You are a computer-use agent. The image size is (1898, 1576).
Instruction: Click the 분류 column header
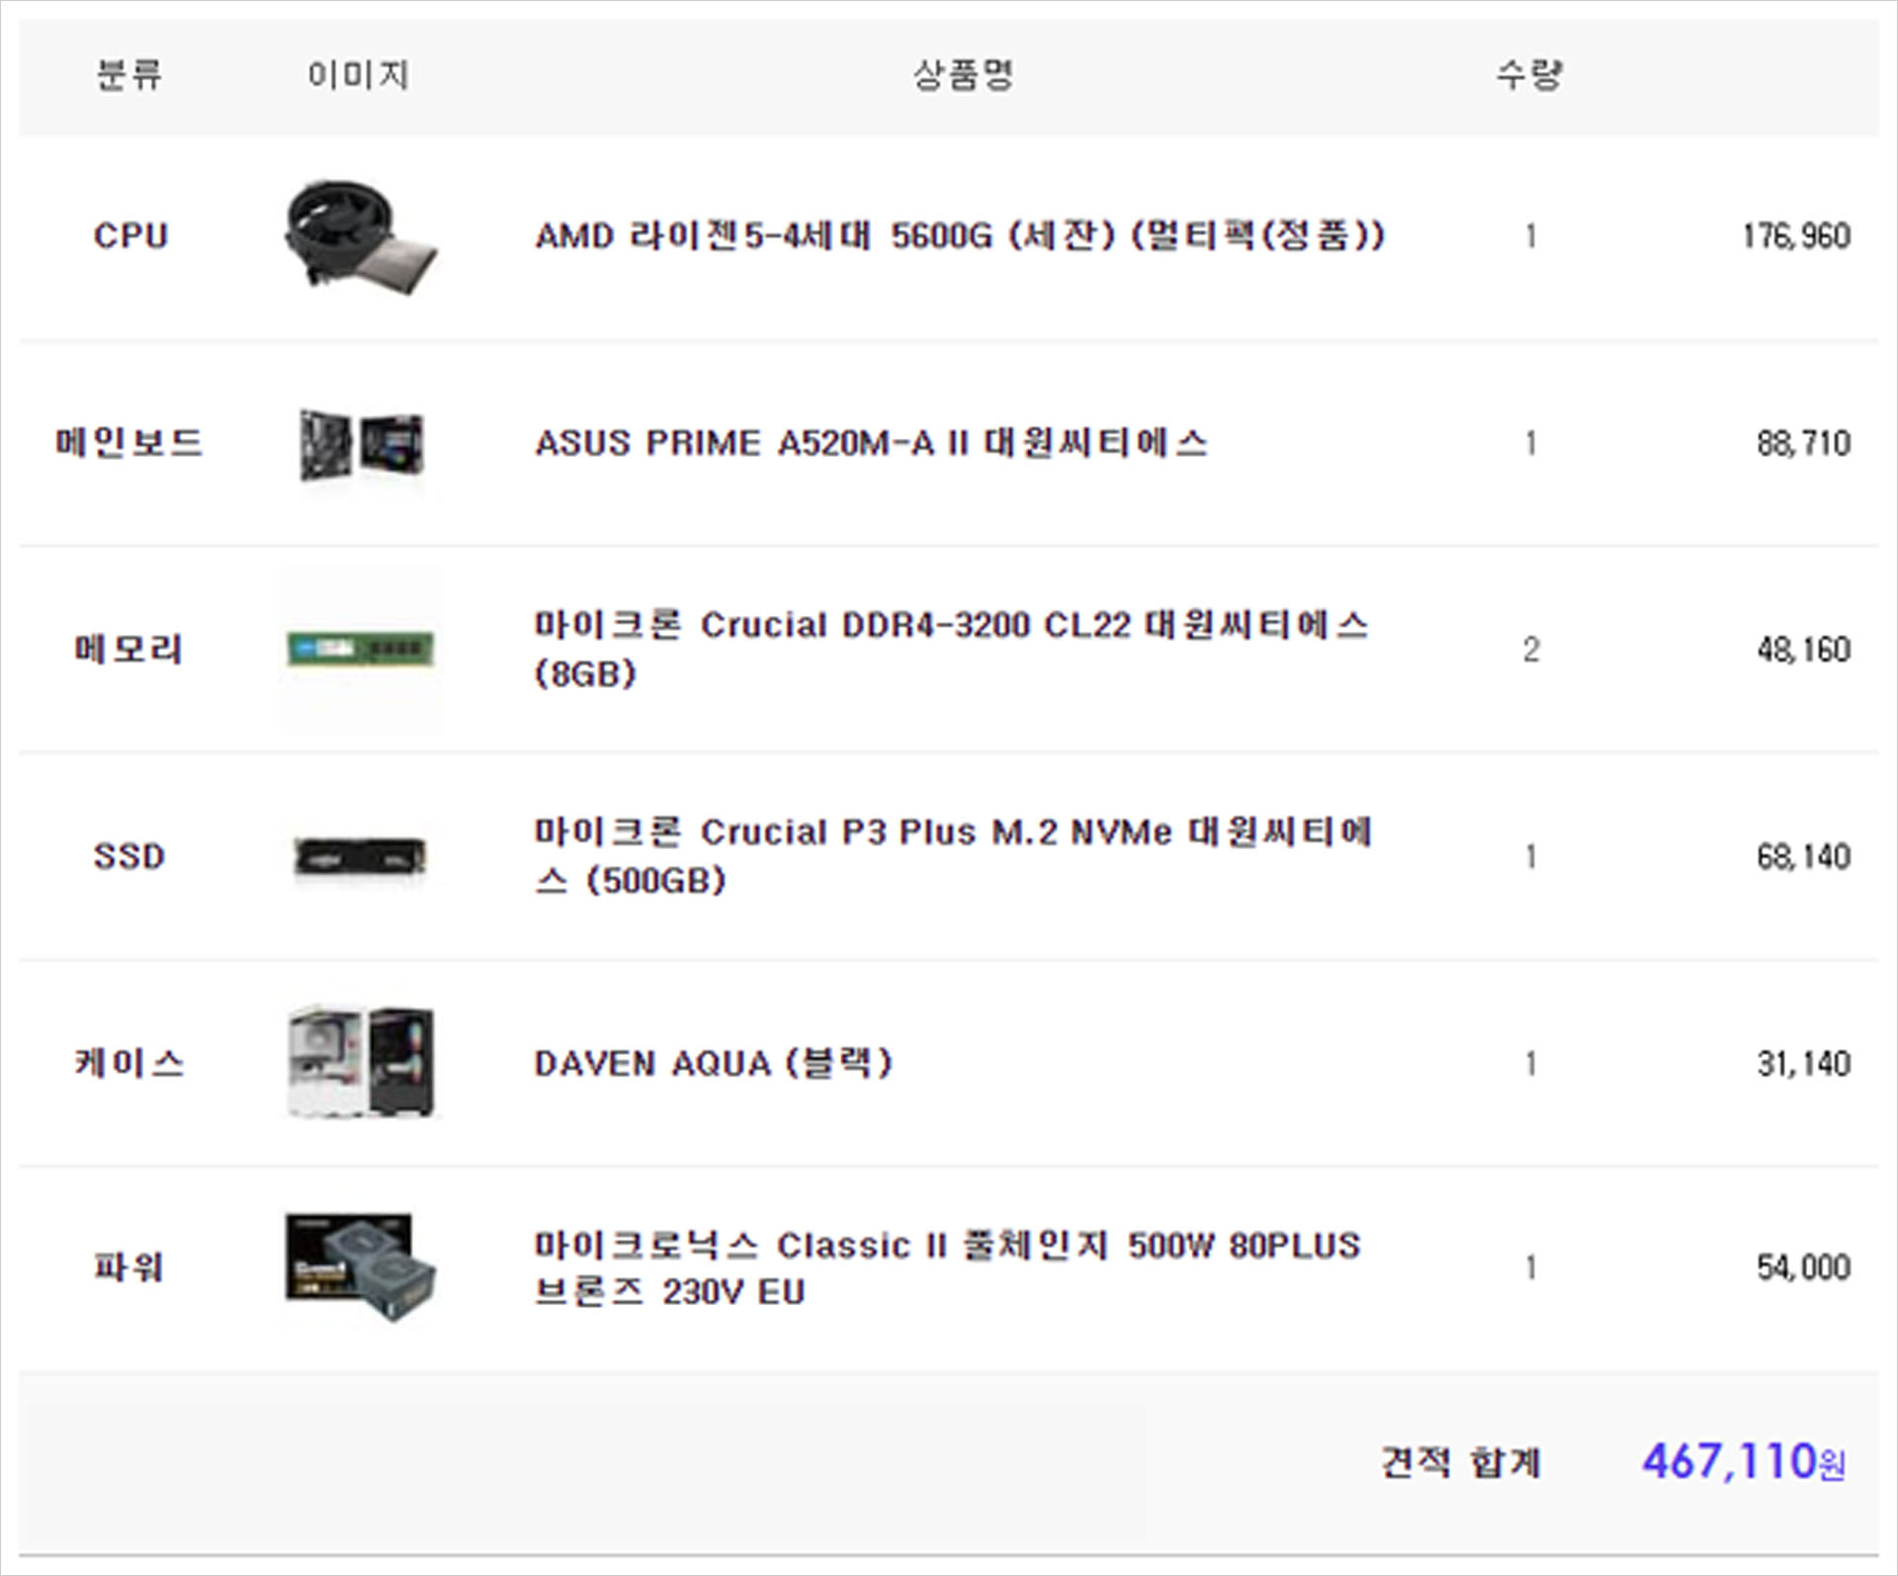(129, 74)
